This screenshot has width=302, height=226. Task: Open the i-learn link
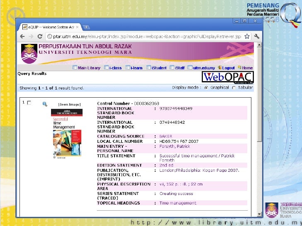[x=136, y=68]
